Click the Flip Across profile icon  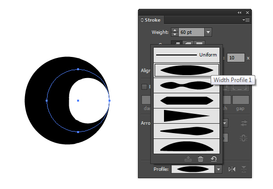coord(244,169)
